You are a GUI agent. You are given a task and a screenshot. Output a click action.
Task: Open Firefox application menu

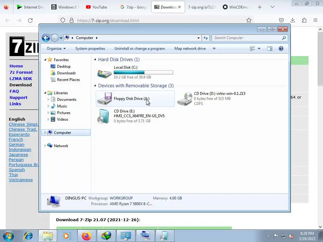(x=315, y=20)
